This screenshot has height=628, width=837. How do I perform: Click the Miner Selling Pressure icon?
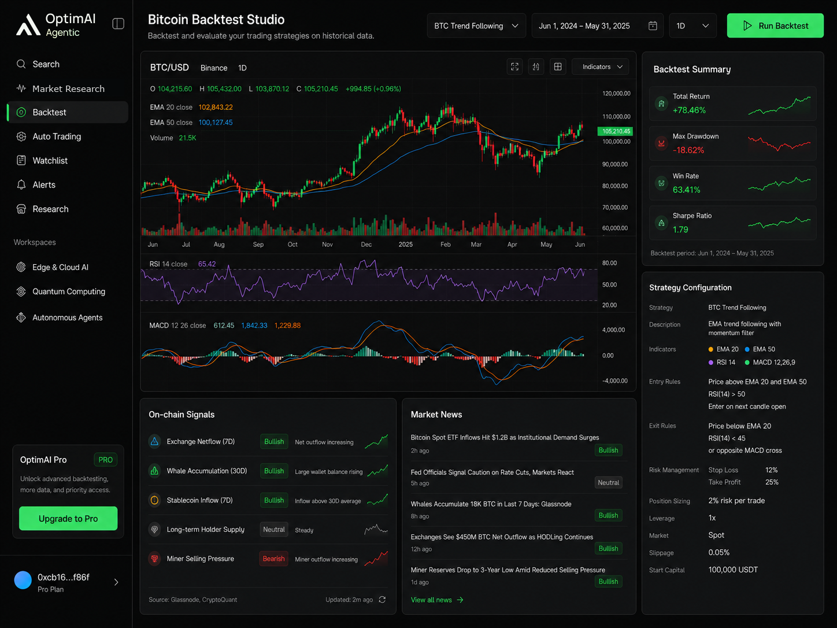coord(154,559)
